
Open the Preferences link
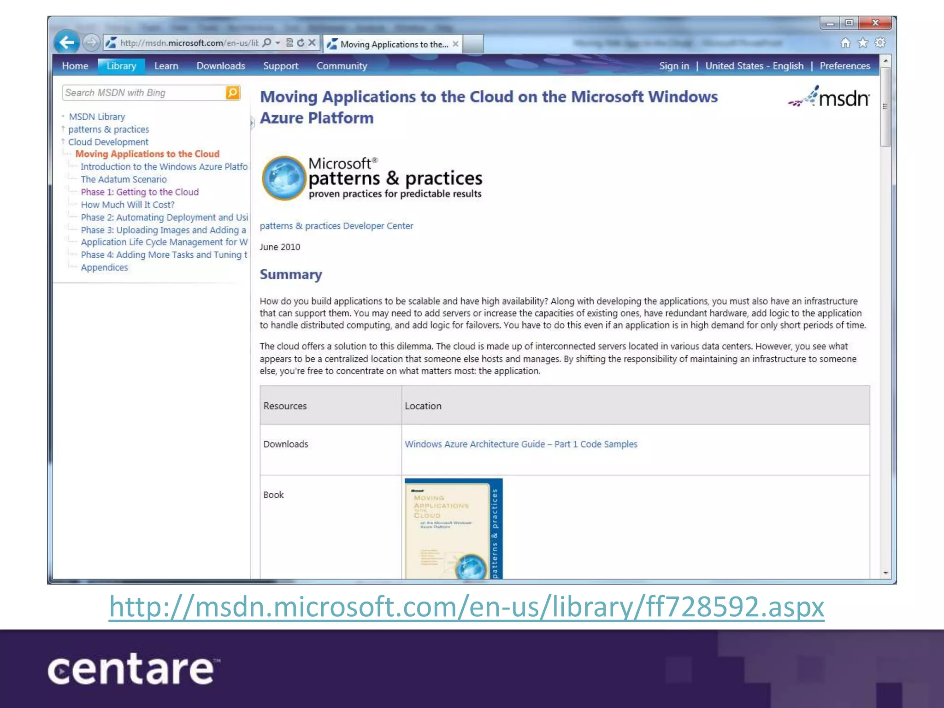pyautogui.click(x=844, y=66)
